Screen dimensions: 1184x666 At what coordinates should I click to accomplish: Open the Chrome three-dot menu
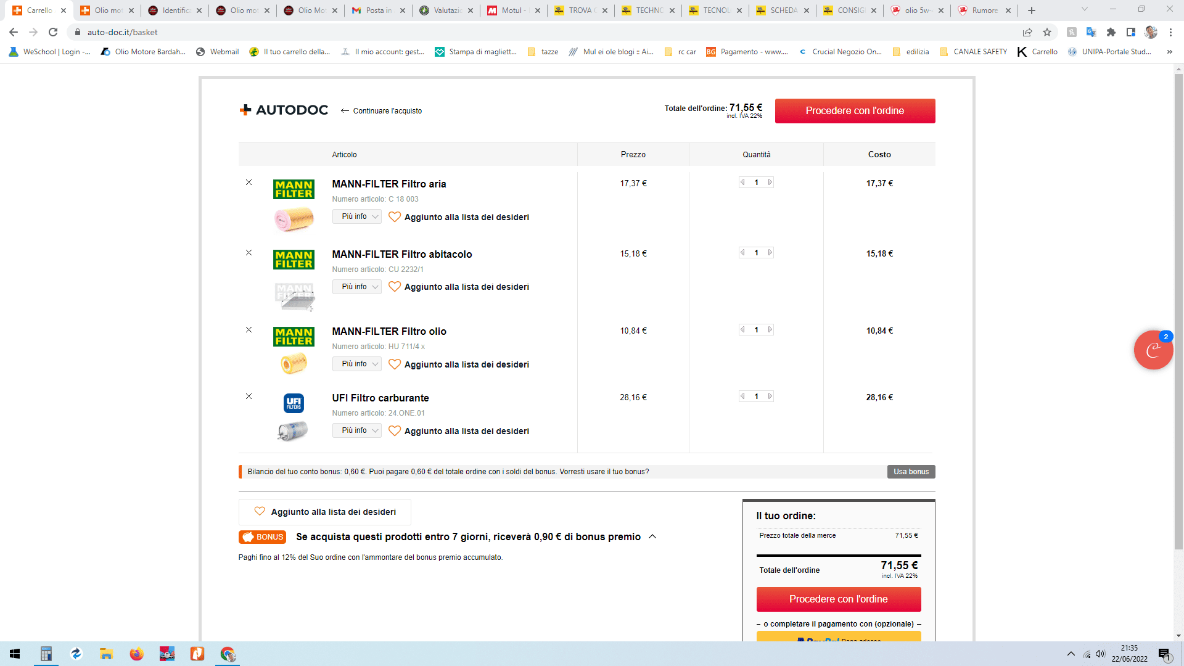[x=1170, y=32]
